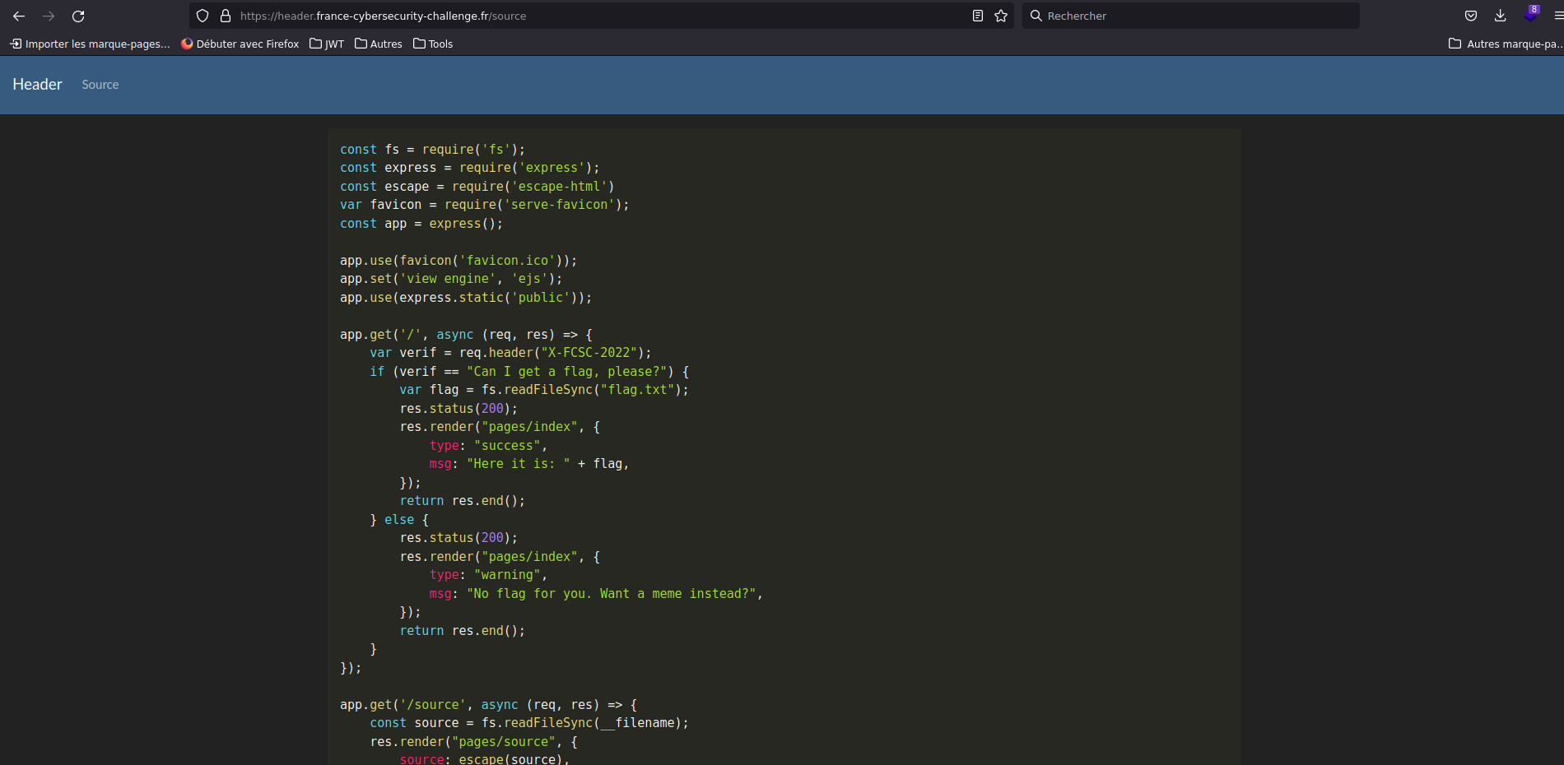This screenshot has height=765, width=1564.
Task: Click the Header brand link
Action: (x=37, y=84)
